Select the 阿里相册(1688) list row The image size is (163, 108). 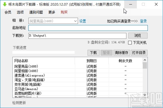pyautogui.click(x=77, y=71)
